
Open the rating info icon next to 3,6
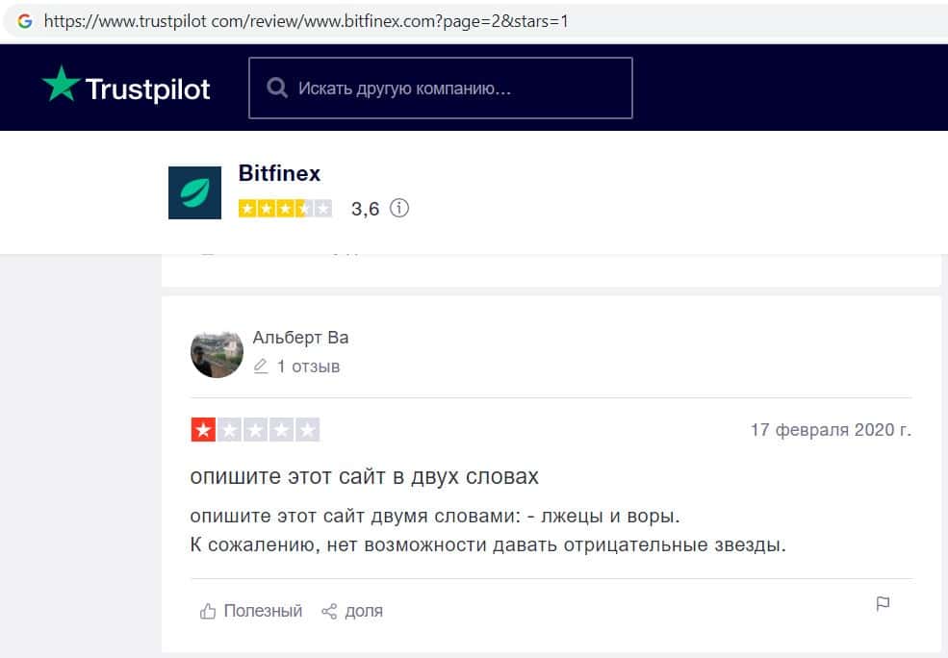pyautogui.click(x=399, y=208)
